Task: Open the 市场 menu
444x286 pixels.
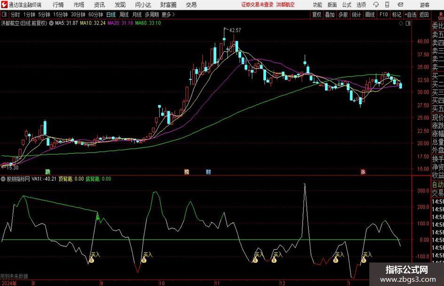Action: tap(79, 5)
